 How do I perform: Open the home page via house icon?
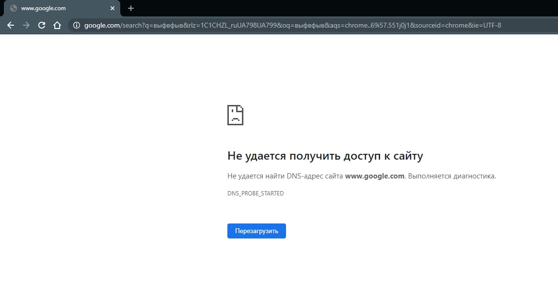click(x=57, y=25)
